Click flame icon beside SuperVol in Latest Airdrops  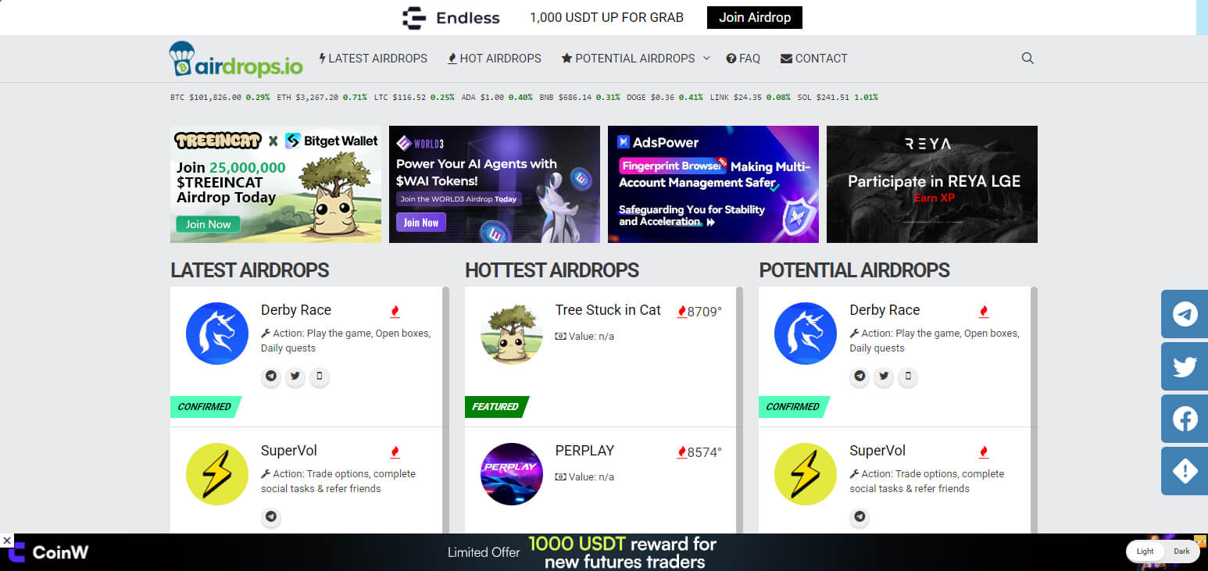(395, 452)
